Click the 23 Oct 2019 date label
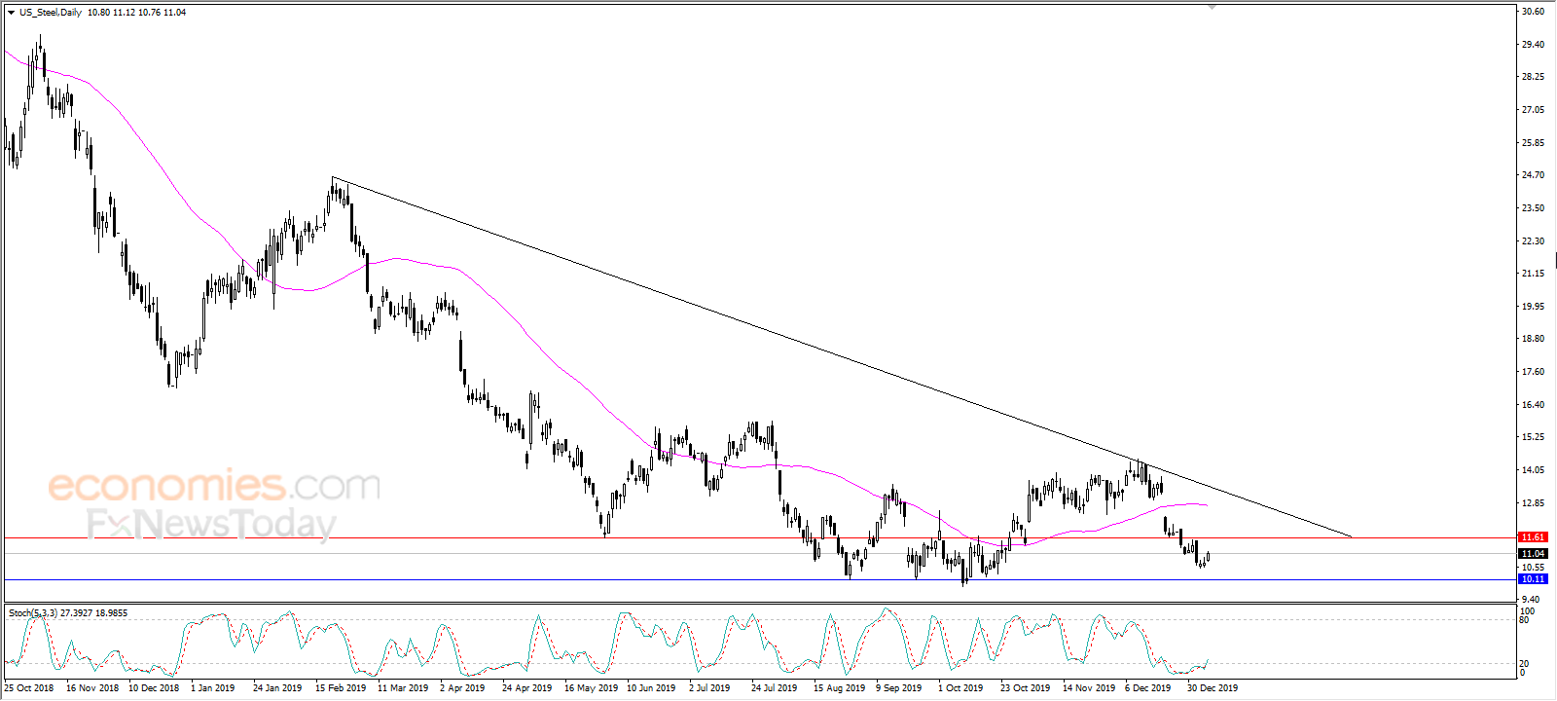 pos(1026,688)
